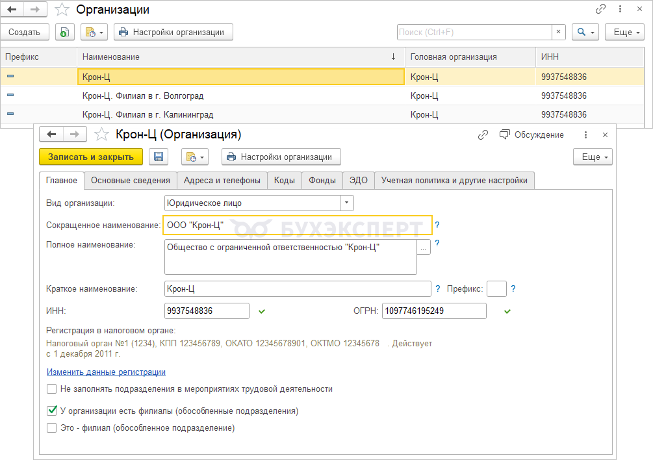
Task: Add to favorites star in Крон-Ц form
Action: (101, 134)
